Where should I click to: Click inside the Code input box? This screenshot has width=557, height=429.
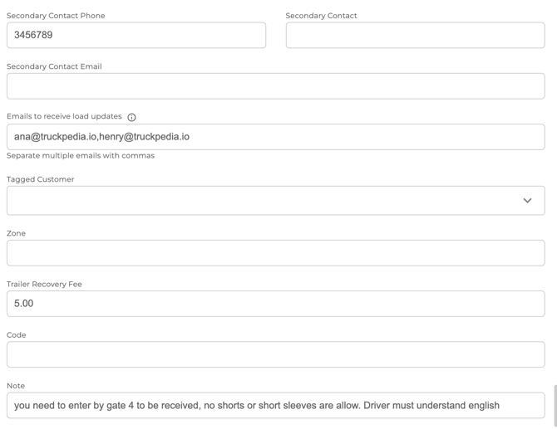coord(275,354)
